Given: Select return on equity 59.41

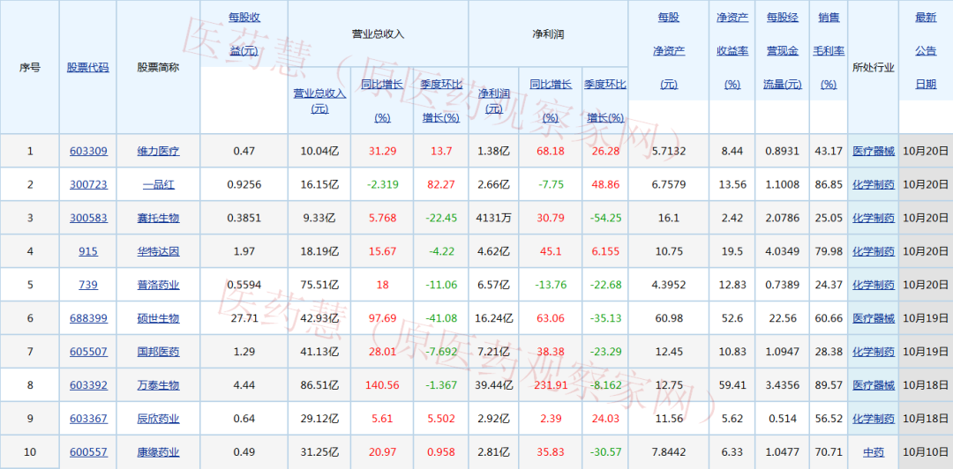Looking at the screenshot, I should 732,384.
